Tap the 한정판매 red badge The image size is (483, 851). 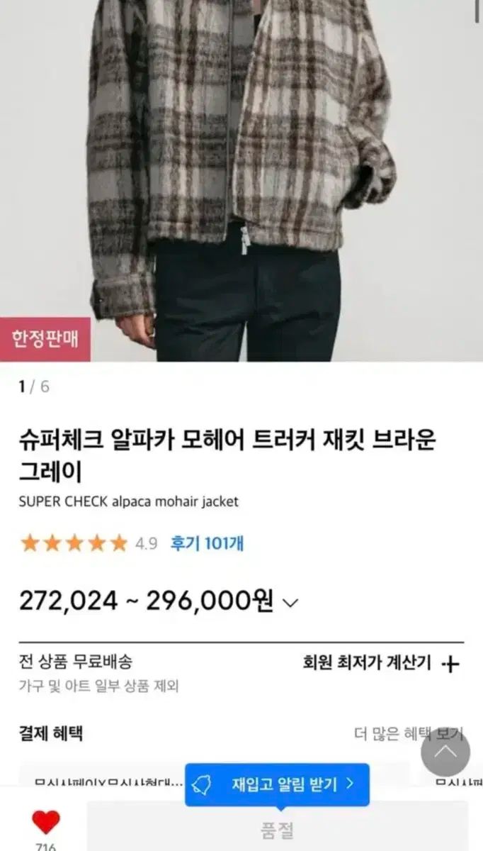click(45, 339)
